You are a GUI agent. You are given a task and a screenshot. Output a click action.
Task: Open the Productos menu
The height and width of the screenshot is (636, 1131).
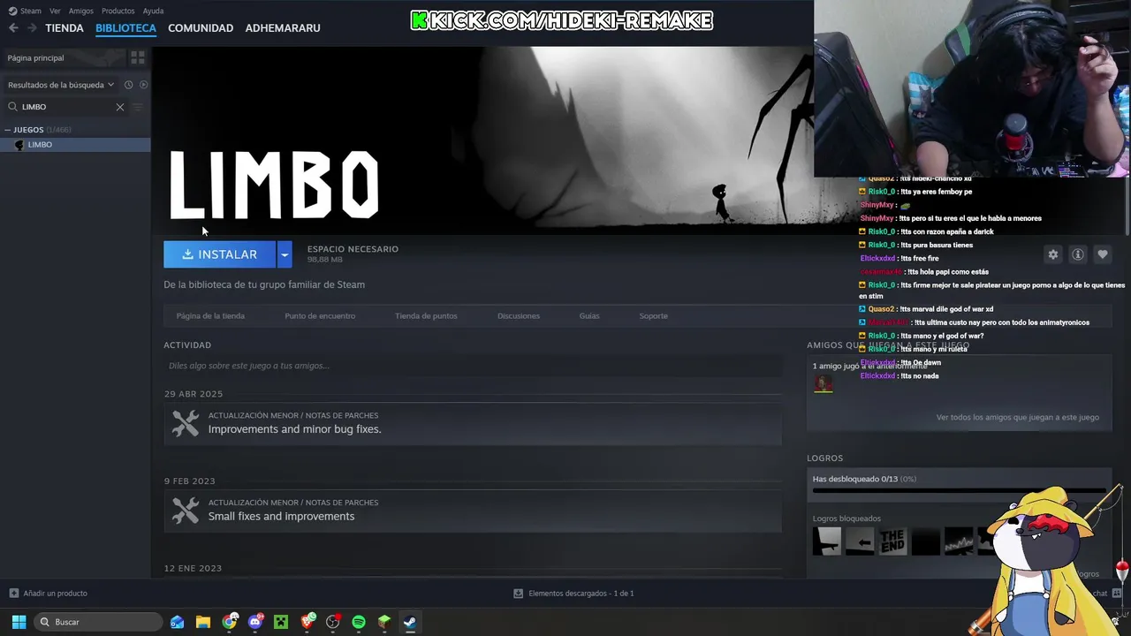point(118,11)
